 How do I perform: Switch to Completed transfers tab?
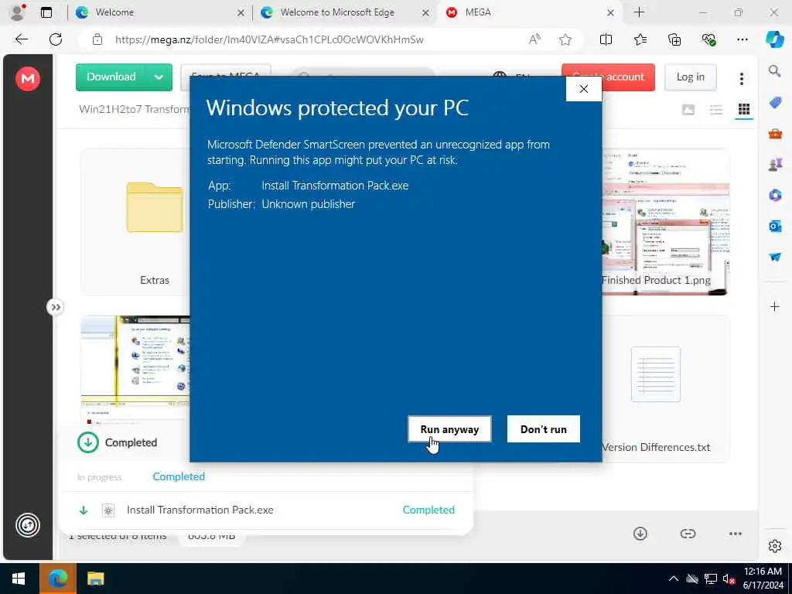pos(179,476)
